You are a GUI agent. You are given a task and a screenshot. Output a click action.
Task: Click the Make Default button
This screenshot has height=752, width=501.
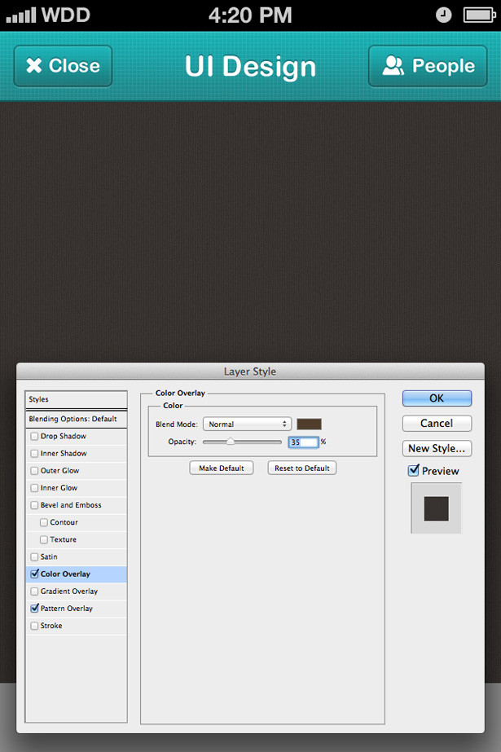(222, 468)
